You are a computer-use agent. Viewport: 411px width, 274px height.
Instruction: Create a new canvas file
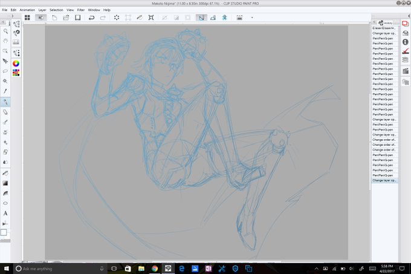click(54, 18)
